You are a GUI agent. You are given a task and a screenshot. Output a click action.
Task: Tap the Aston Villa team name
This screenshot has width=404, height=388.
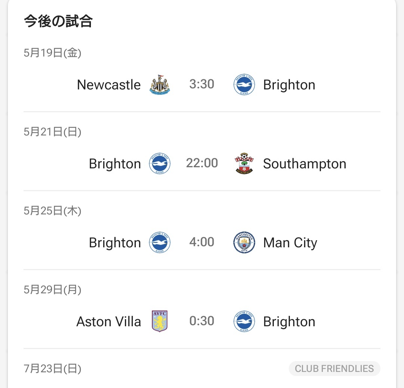coord(109,322)
